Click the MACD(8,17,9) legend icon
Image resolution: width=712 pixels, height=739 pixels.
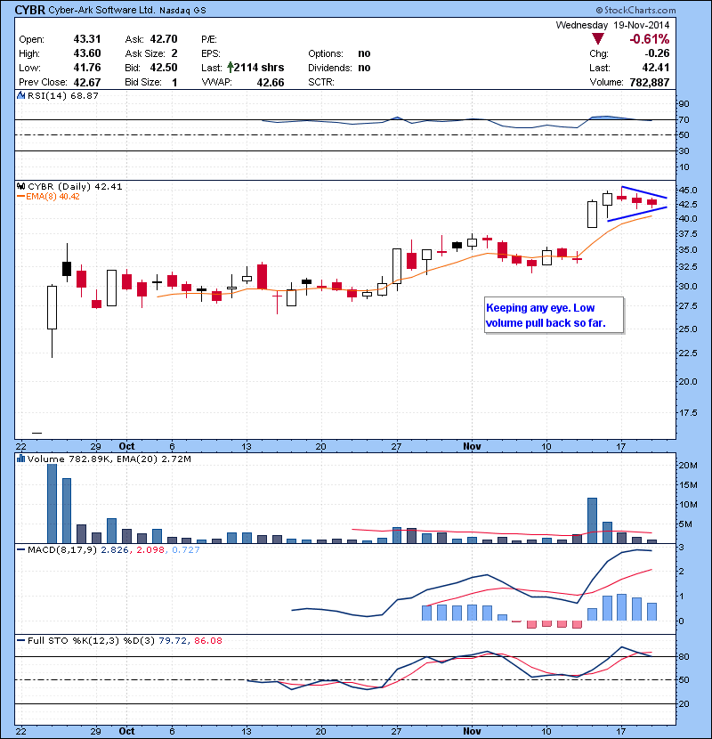[22, 550]
